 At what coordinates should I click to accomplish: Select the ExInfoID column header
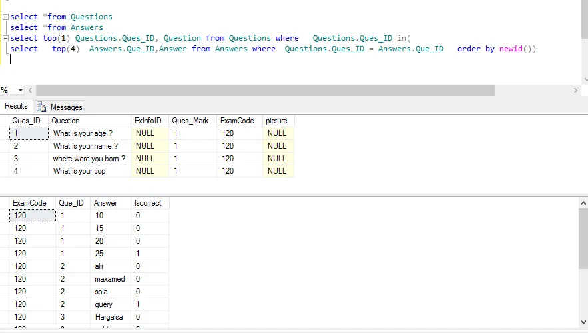(150, 121)
